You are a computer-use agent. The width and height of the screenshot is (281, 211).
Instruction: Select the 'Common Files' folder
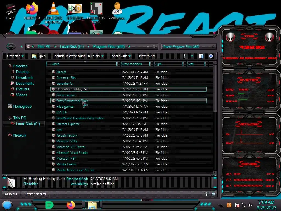(128, 78)
